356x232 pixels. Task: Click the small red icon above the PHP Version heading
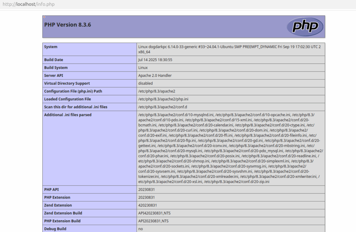point(44,17)
